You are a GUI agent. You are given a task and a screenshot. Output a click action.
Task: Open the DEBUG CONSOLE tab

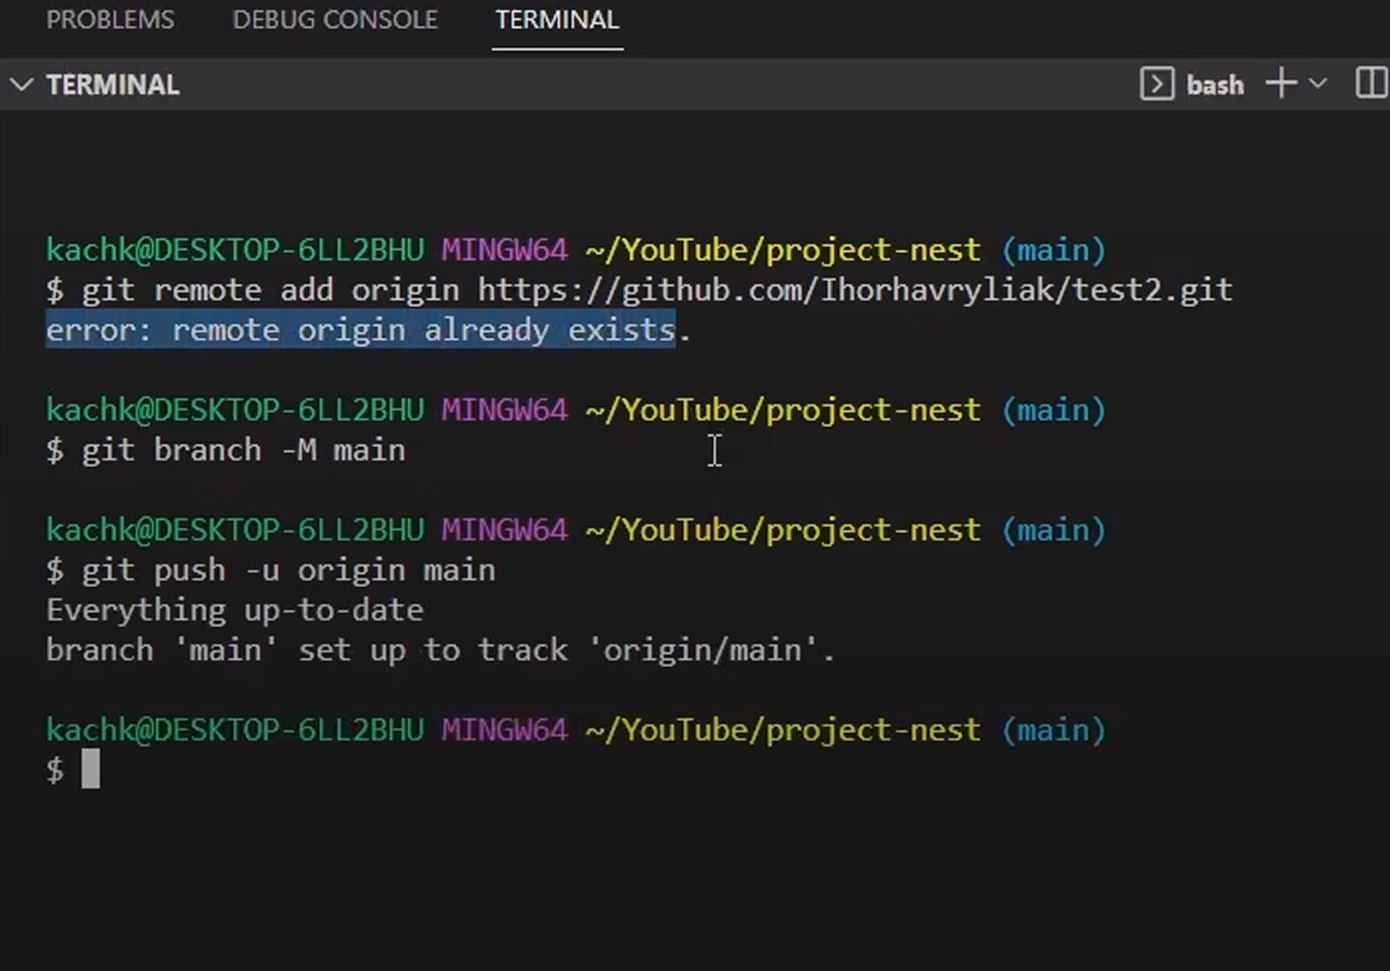pyautogui.click(x=335, y=19)
